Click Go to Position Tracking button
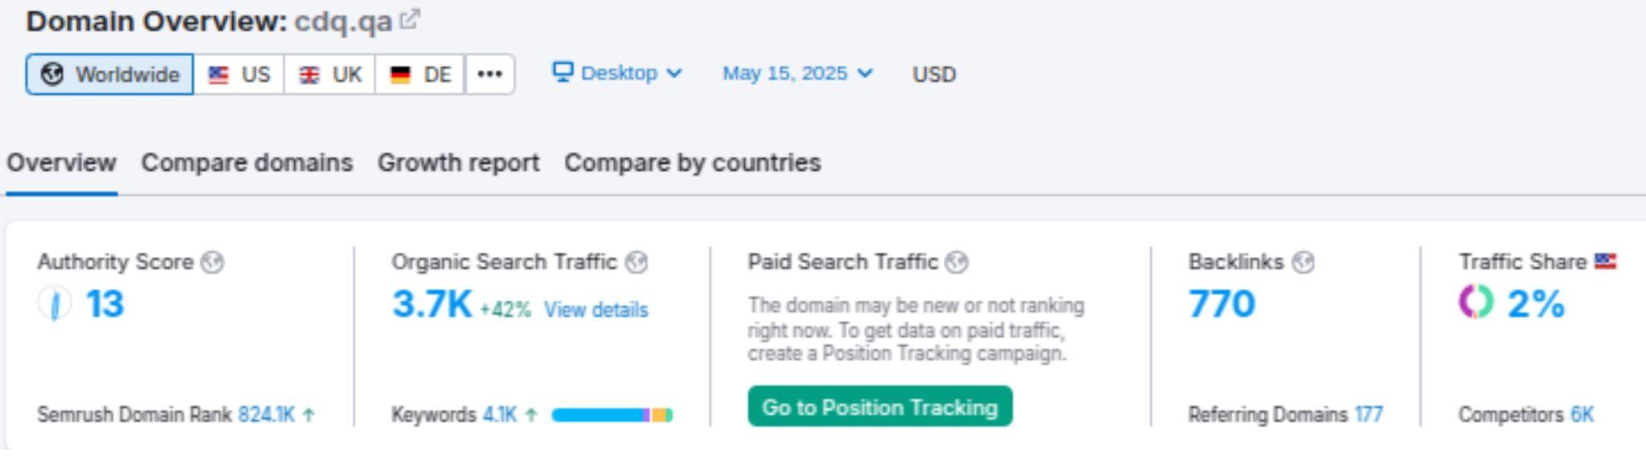 tap(880, 407)
